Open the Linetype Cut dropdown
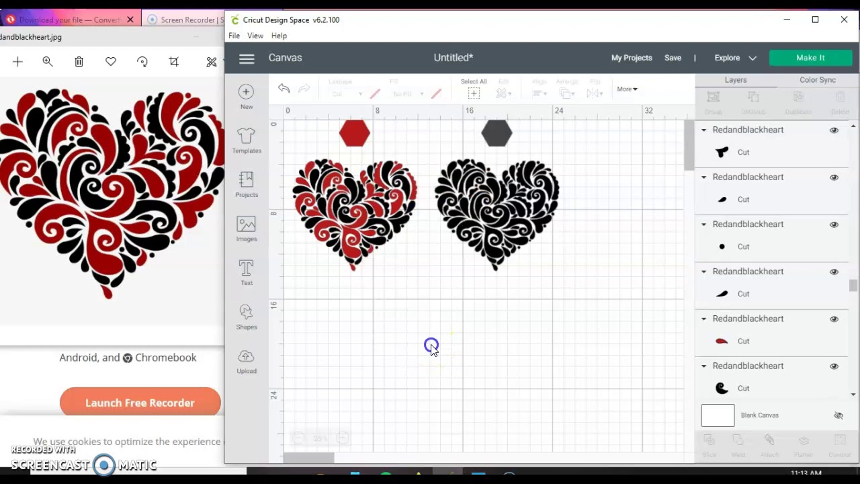 click(x=347, y=94)
